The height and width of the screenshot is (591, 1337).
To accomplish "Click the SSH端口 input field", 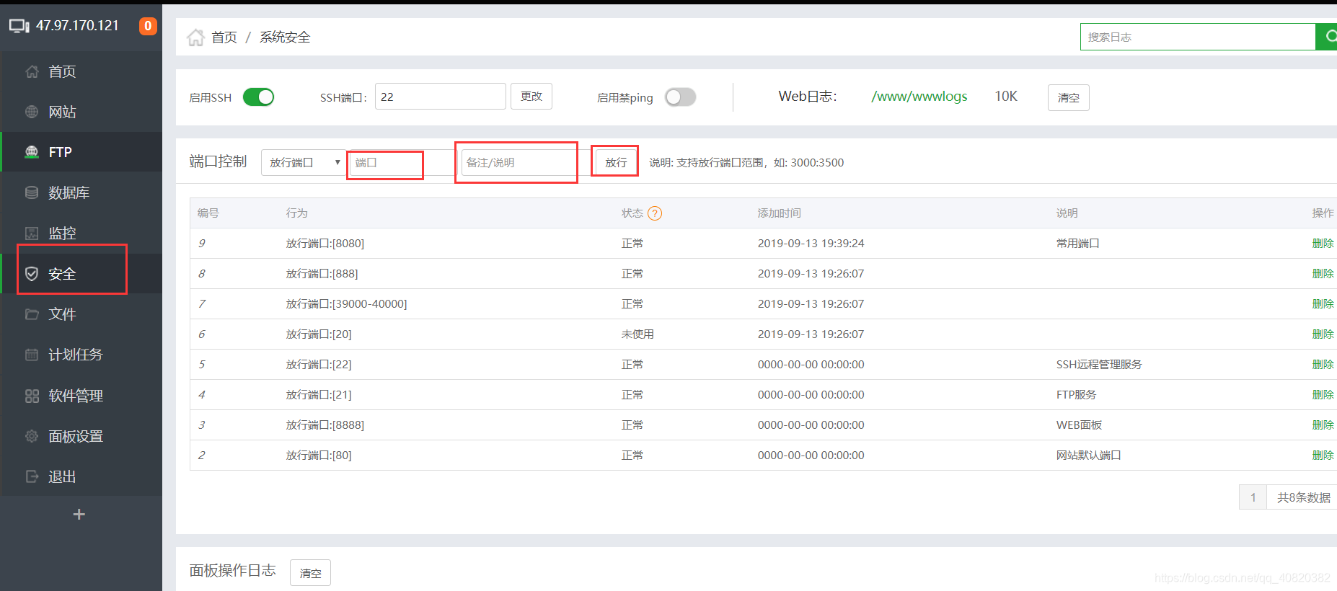I will 440,97.
